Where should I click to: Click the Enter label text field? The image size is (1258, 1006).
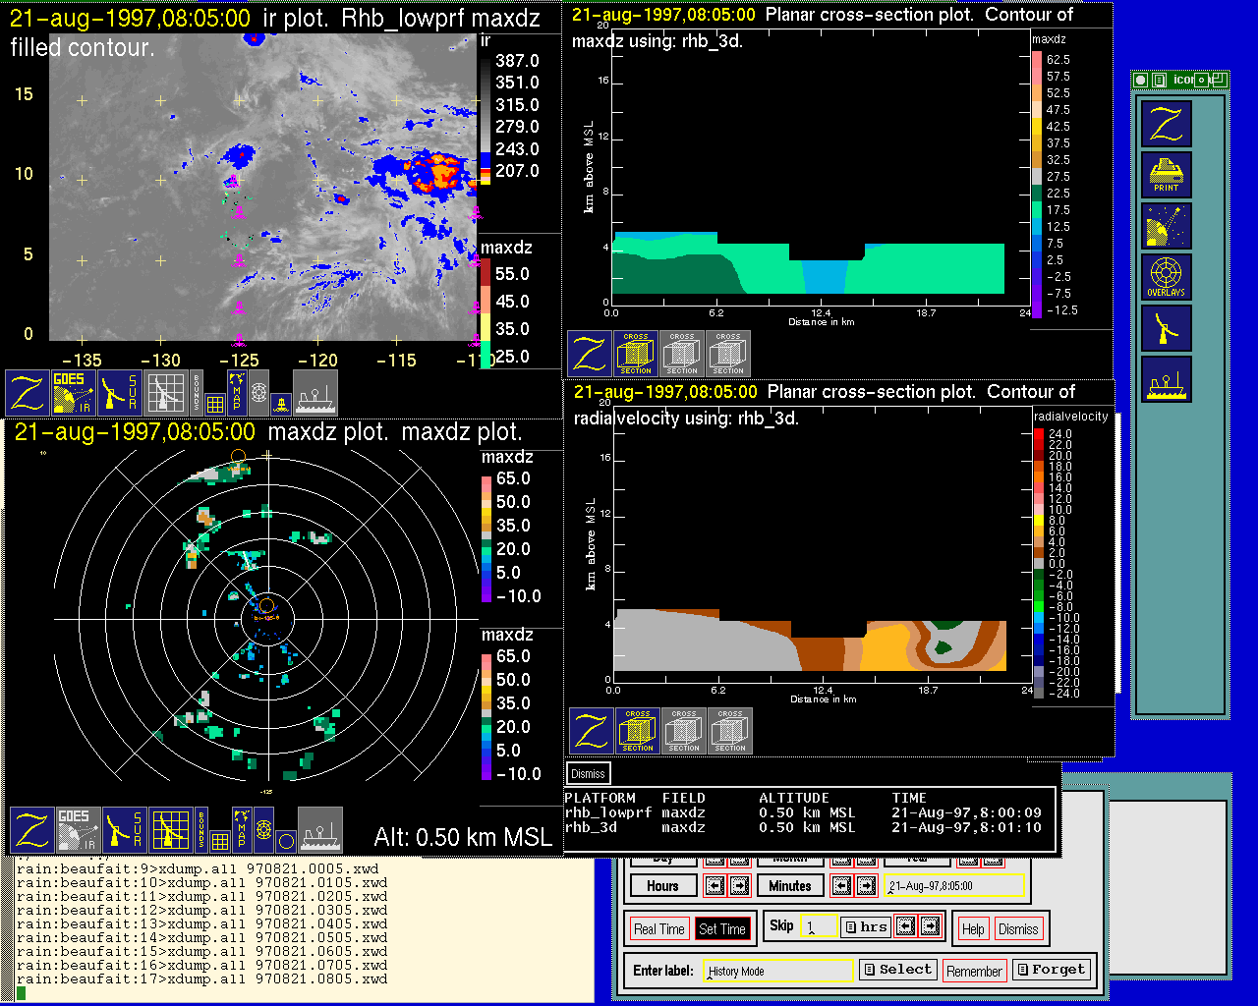tap(778, 971)
